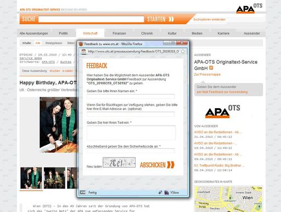Open the Zur Pressemappe link
The width and height of the screenshot is (281, 212).
(x=207, y=74)
